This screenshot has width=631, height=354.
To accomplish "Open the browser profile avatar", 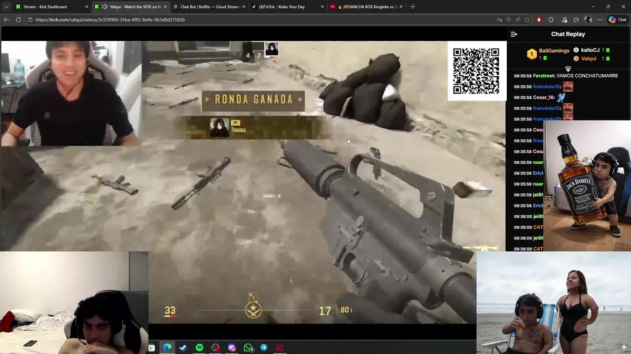I will click(x=588, y=20).
